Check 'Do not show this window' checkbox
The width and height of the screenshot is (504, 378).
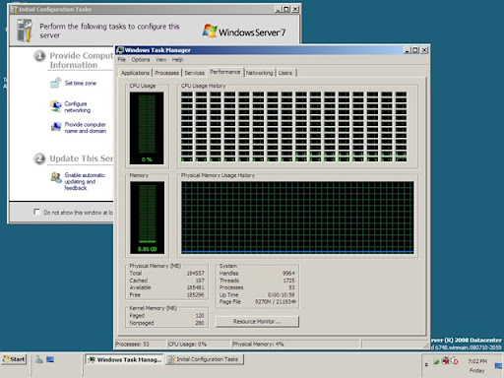[36, 212]
